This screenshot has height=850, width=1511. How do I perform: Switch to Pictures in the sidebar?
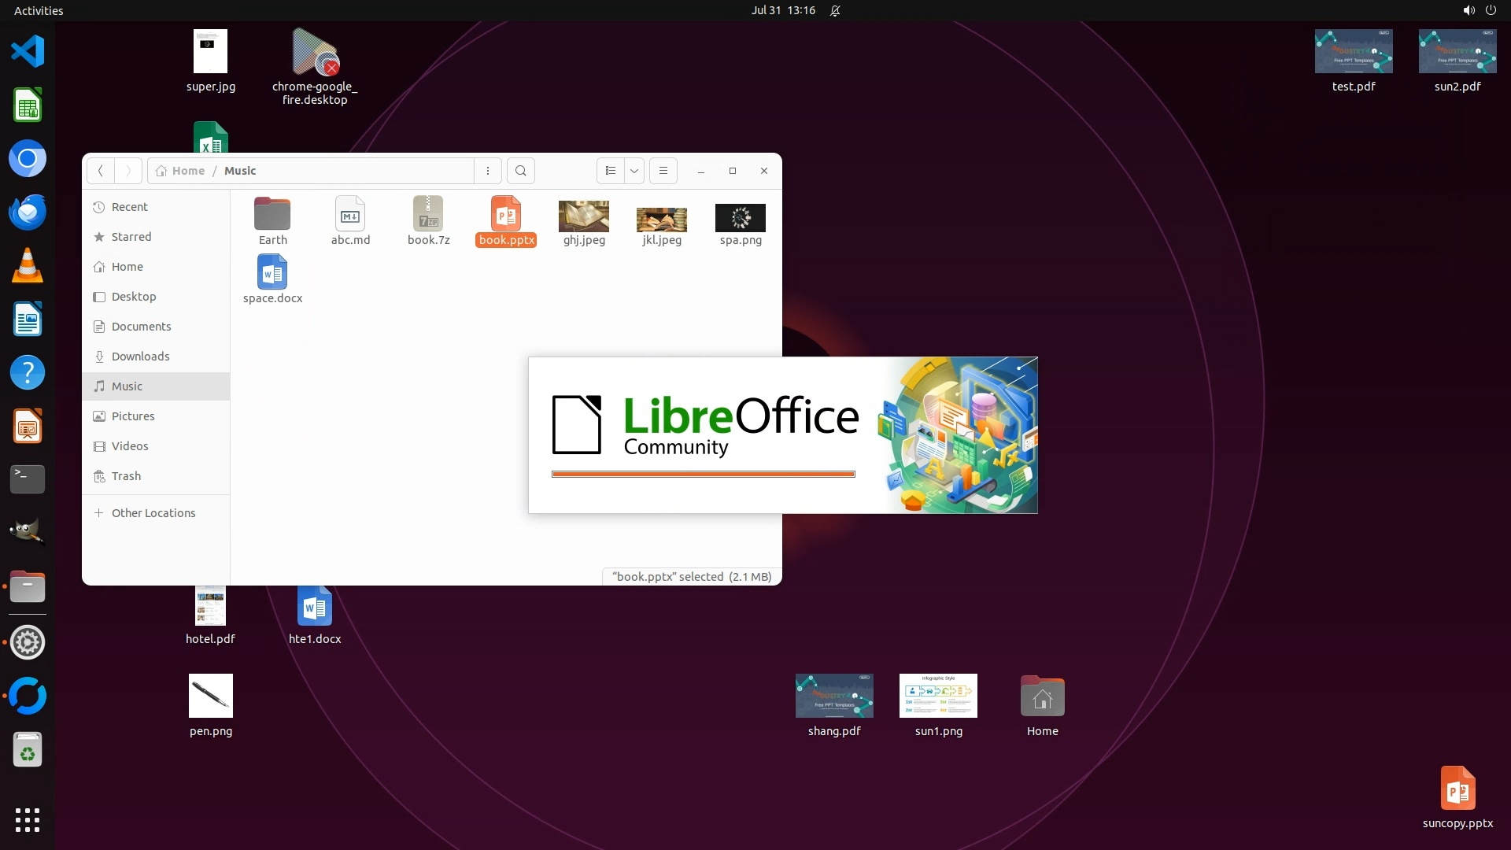pos(133,416)
